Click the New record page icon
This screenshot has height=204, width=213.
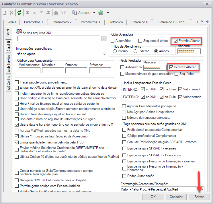[5, 13]
